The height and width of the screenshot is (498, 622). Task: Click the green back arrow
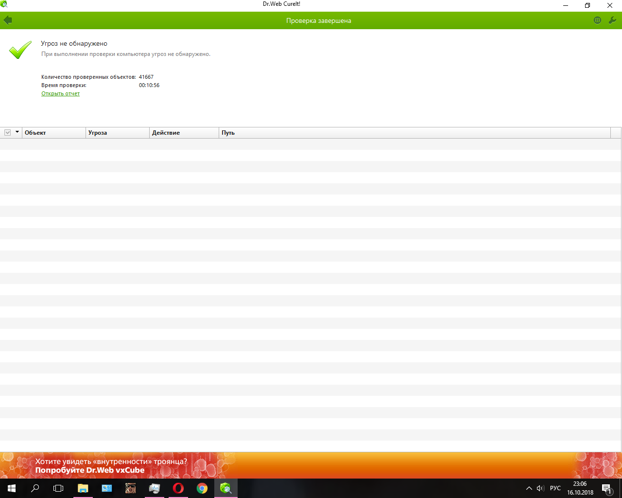point(7,20)
